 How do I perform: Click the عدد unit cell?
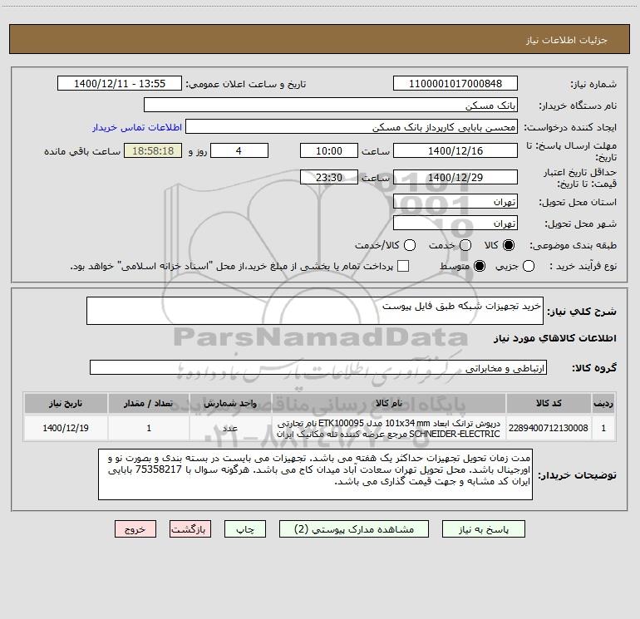click(x=230, y=428)
